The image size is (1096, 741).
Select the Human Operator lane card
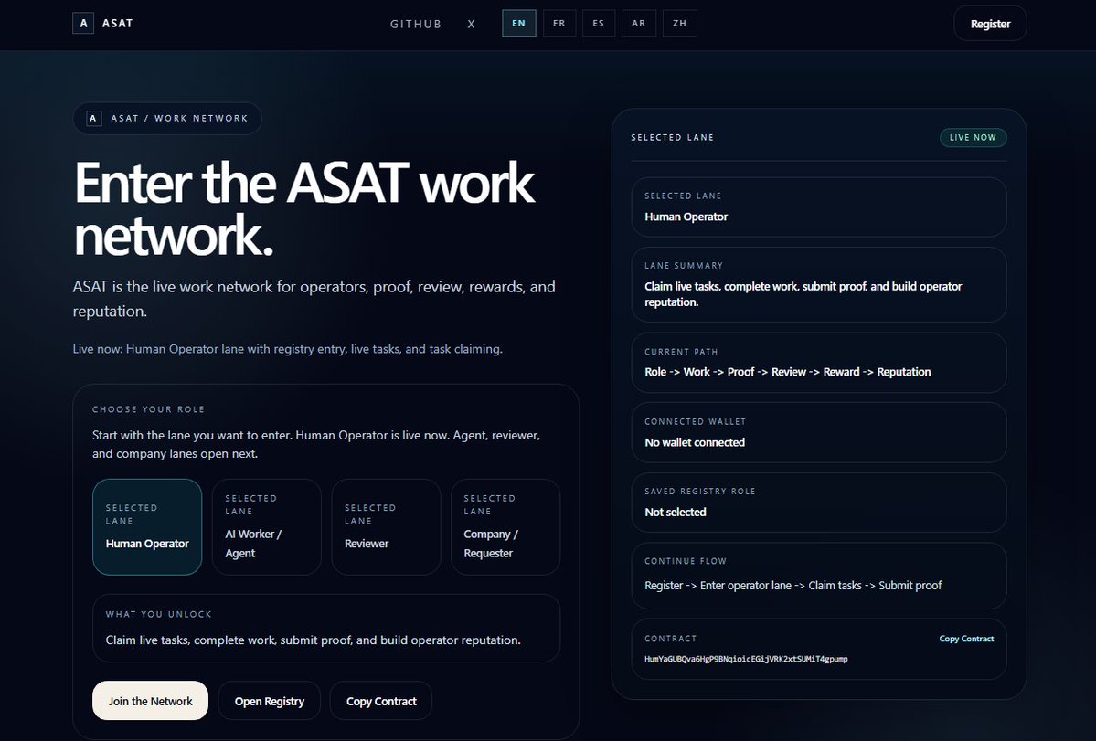click(146, 527)
